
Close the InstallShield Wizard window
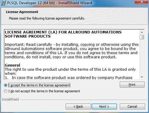[142, 2]
